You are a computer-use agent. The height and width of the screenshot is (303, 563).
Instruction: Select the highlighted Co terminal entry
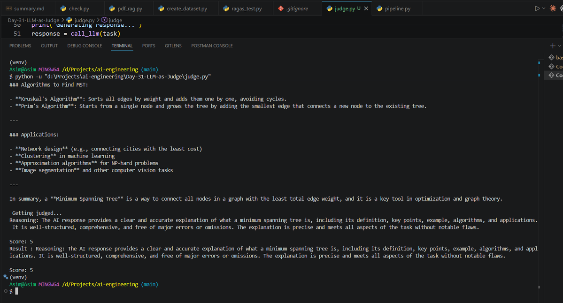coord(554,76)
